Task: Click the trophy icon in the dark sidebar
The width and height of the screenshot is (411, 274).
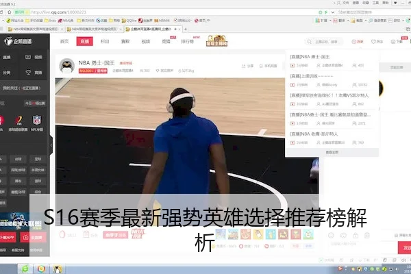Action: click(28, 72)
